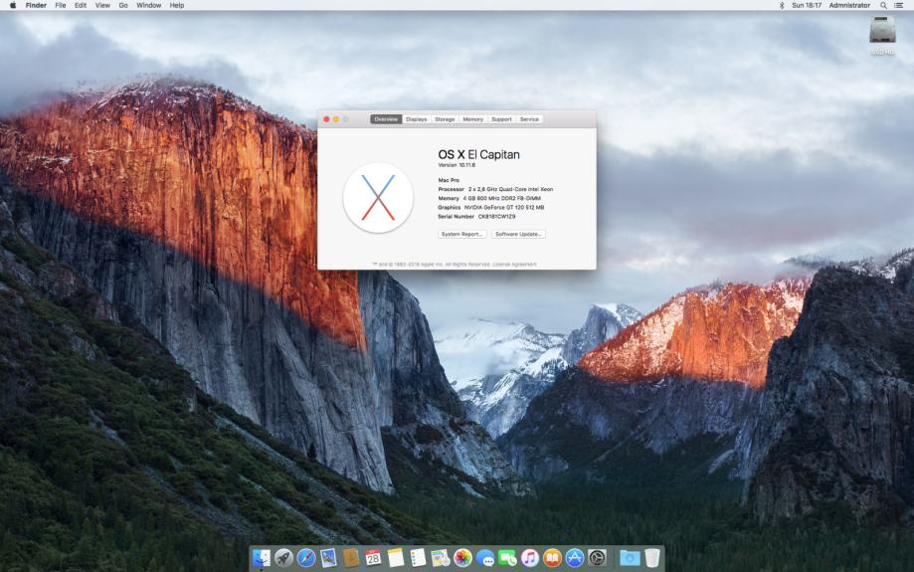Open System Preferences from the dock

click(597, 558)
